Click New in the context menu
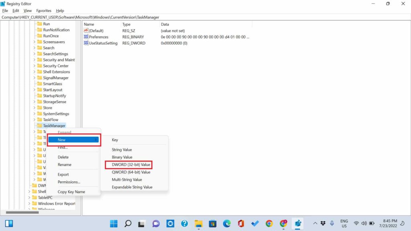Viewport: 411px width, 231px height. pos(74,140)
